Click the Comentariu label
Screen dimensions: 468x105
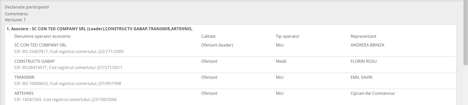click(16, 14)
